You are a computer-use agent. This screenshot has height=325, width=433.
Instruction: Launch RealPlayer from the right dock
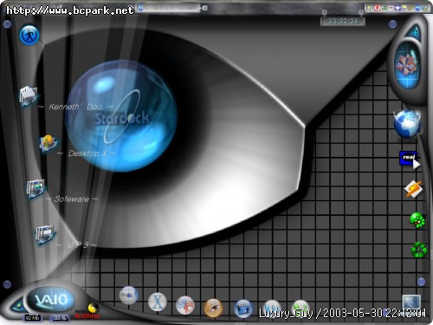coord(410,159)
